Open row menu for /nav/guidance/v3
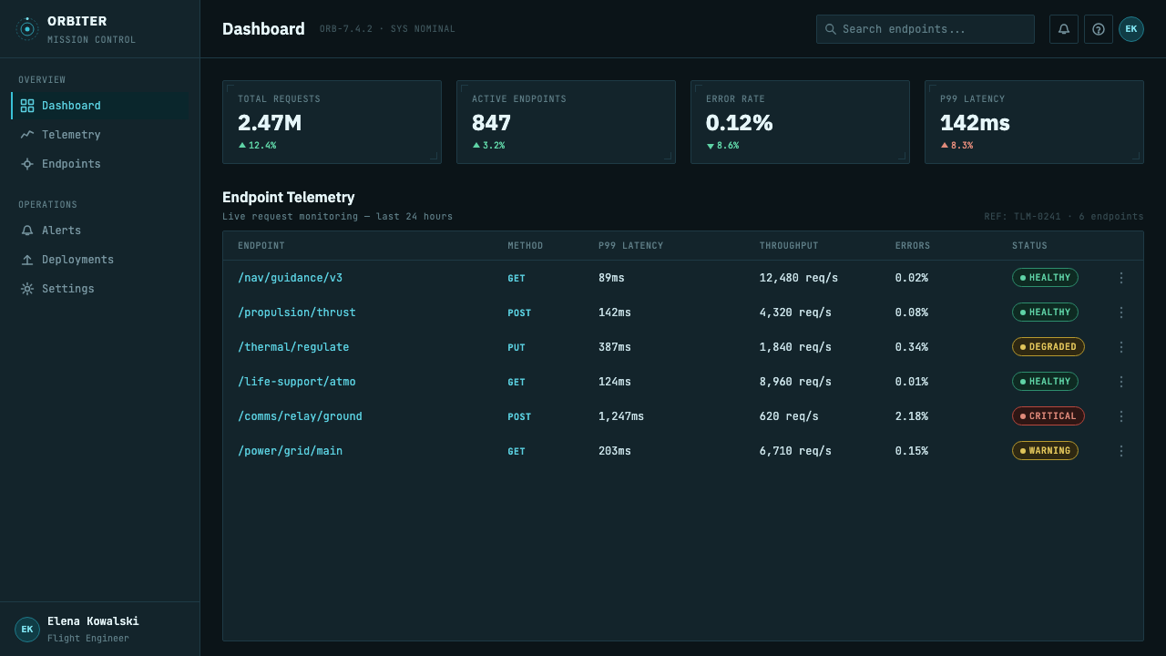Screen dimensions: 1166x656 click(x=1121, y=278)
